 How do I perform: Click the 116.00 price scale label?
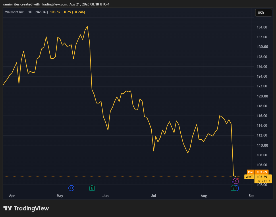coord(262,116)
